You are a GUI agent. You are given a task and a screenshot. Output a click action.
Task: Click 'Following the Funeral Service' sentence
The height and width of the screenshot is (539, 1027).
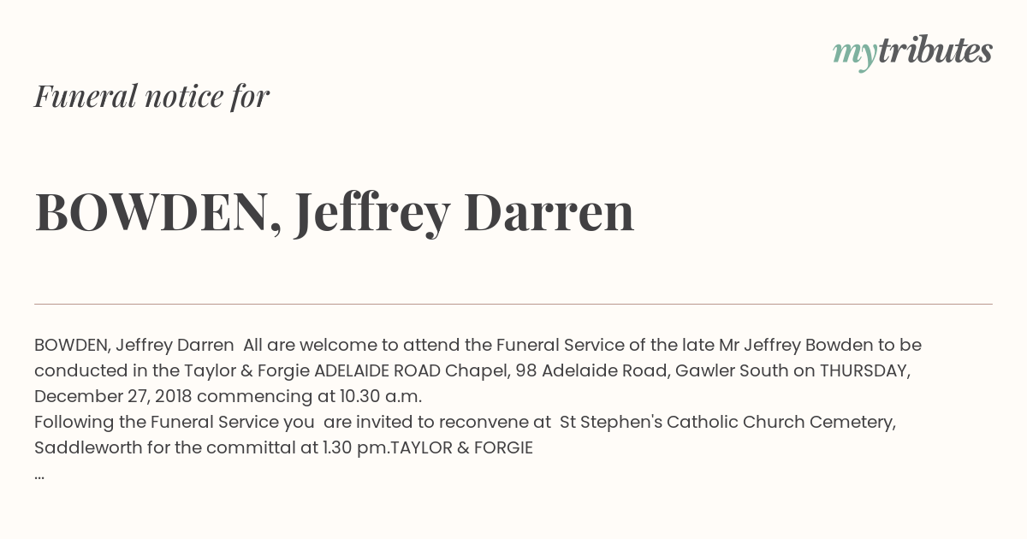tap(157, 422)
